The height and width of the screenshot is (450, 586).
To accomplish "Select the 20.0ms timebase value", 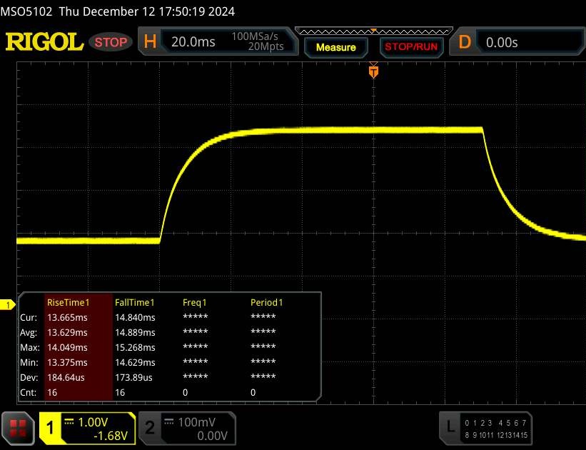I will (193, 41).
